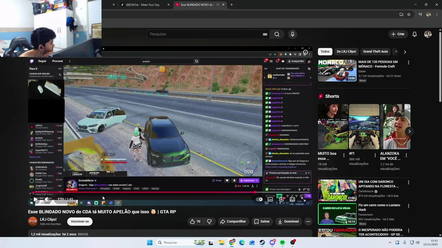Viewport: 442px width, 248px height.
Task: Open options for the #f1 short
Action: (x=375, y=155)
